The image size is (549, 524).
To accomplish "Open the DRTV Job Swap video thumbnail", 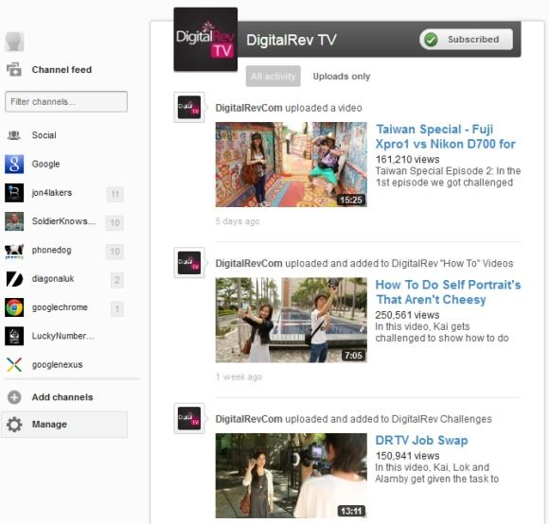I will [292, 476].
